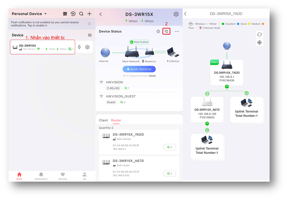
Task: Copy MAC address 5C:34:5B:09:7A:DD
Action: point(138,146)
